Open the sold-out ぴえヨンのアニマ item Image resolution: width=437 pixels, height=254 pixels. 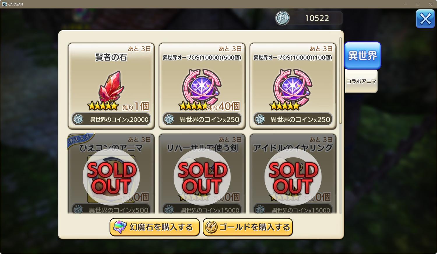111,174
